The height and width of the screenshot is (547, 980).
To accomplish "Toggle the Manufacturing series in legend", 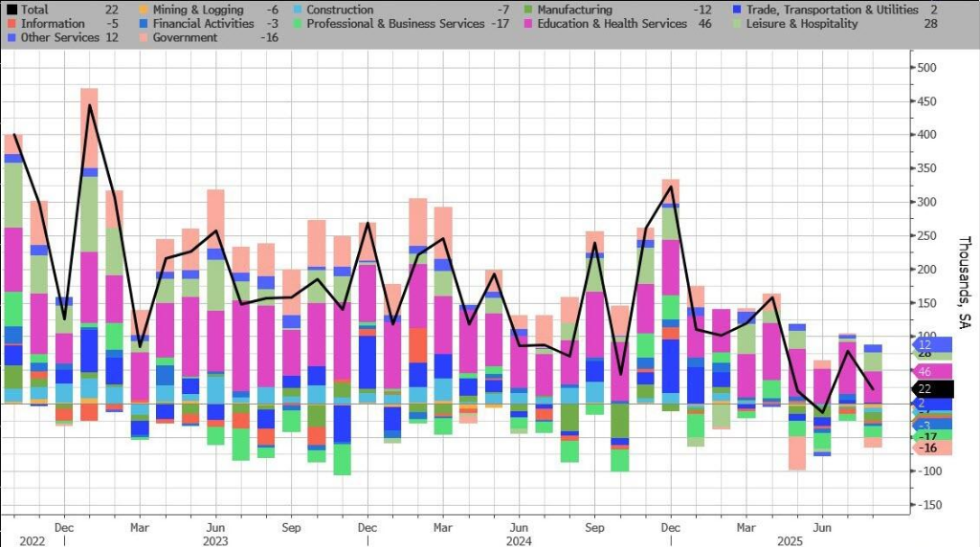I will point(574,10).
